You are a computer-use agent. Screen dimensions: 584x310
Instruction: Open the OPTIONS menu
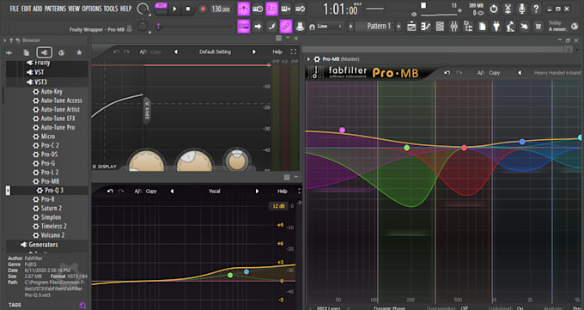tap(91, 9)
